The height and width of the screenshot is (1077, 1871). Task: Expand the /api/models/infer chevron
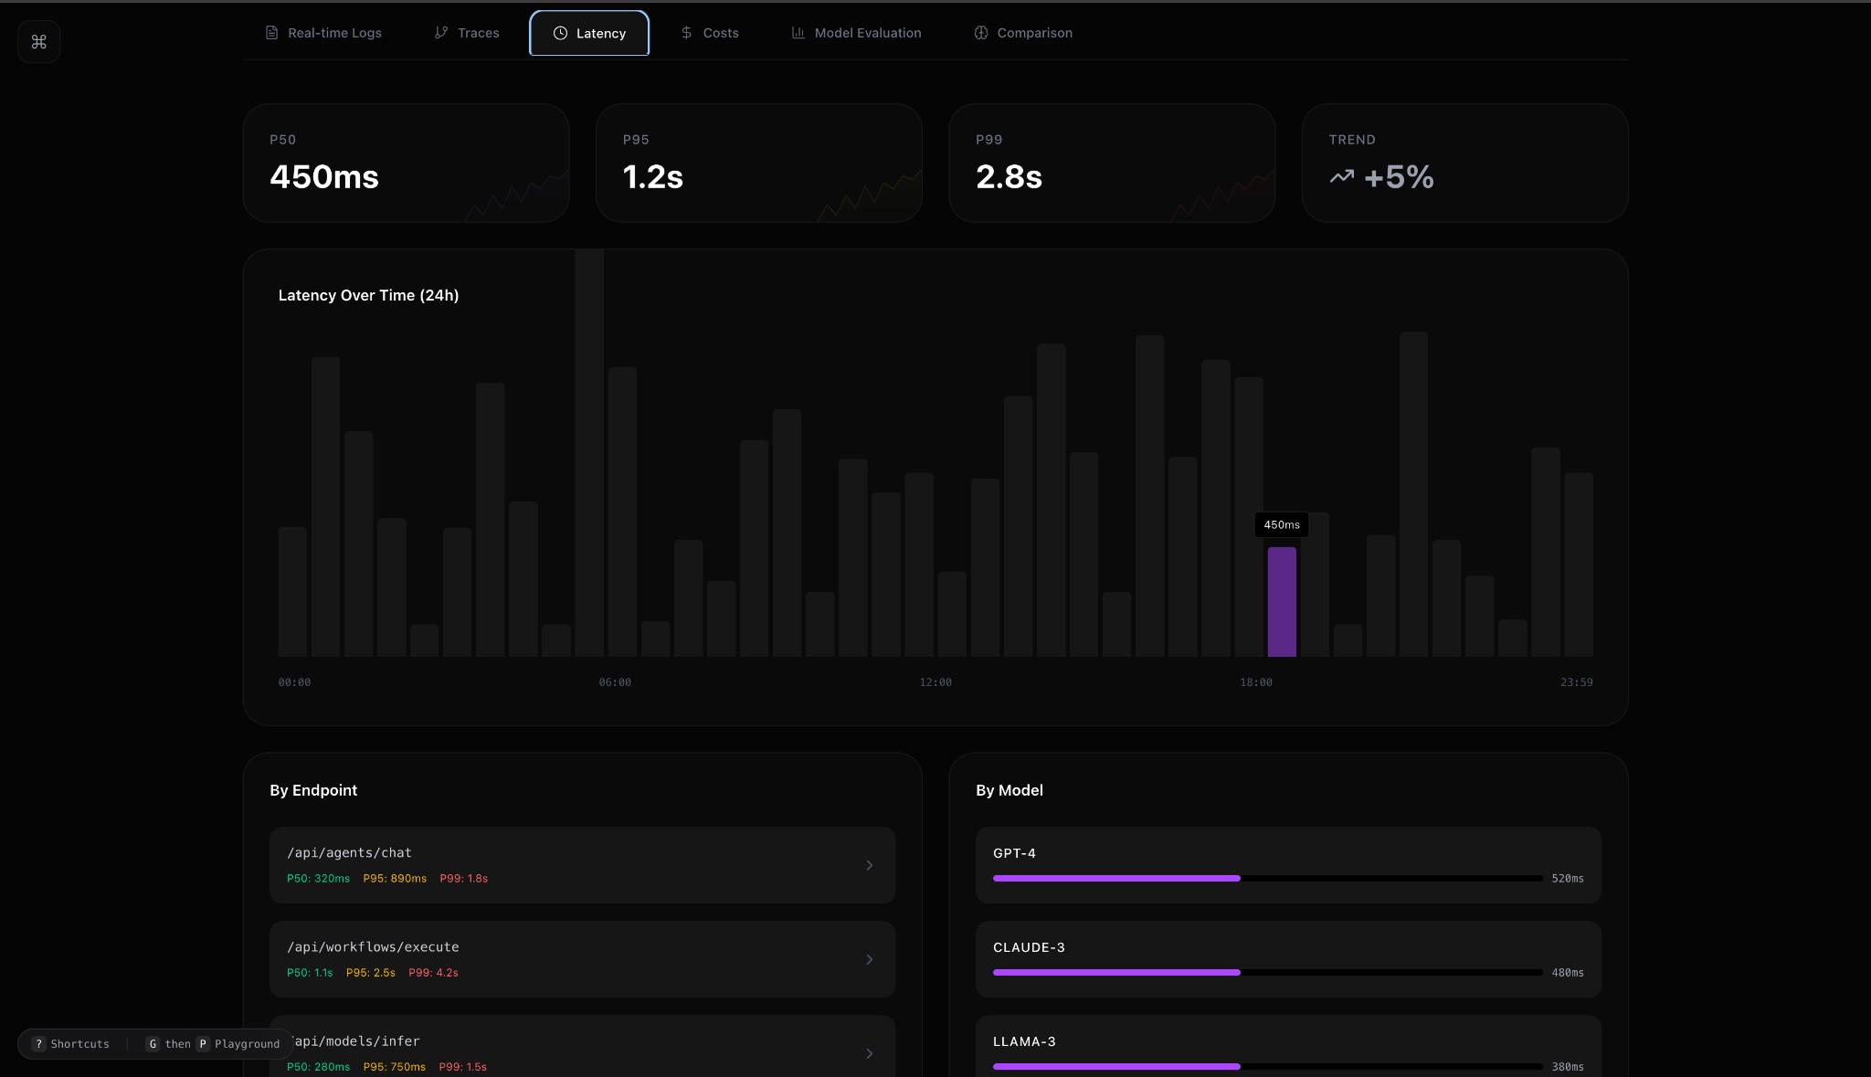coord(869,1053)
